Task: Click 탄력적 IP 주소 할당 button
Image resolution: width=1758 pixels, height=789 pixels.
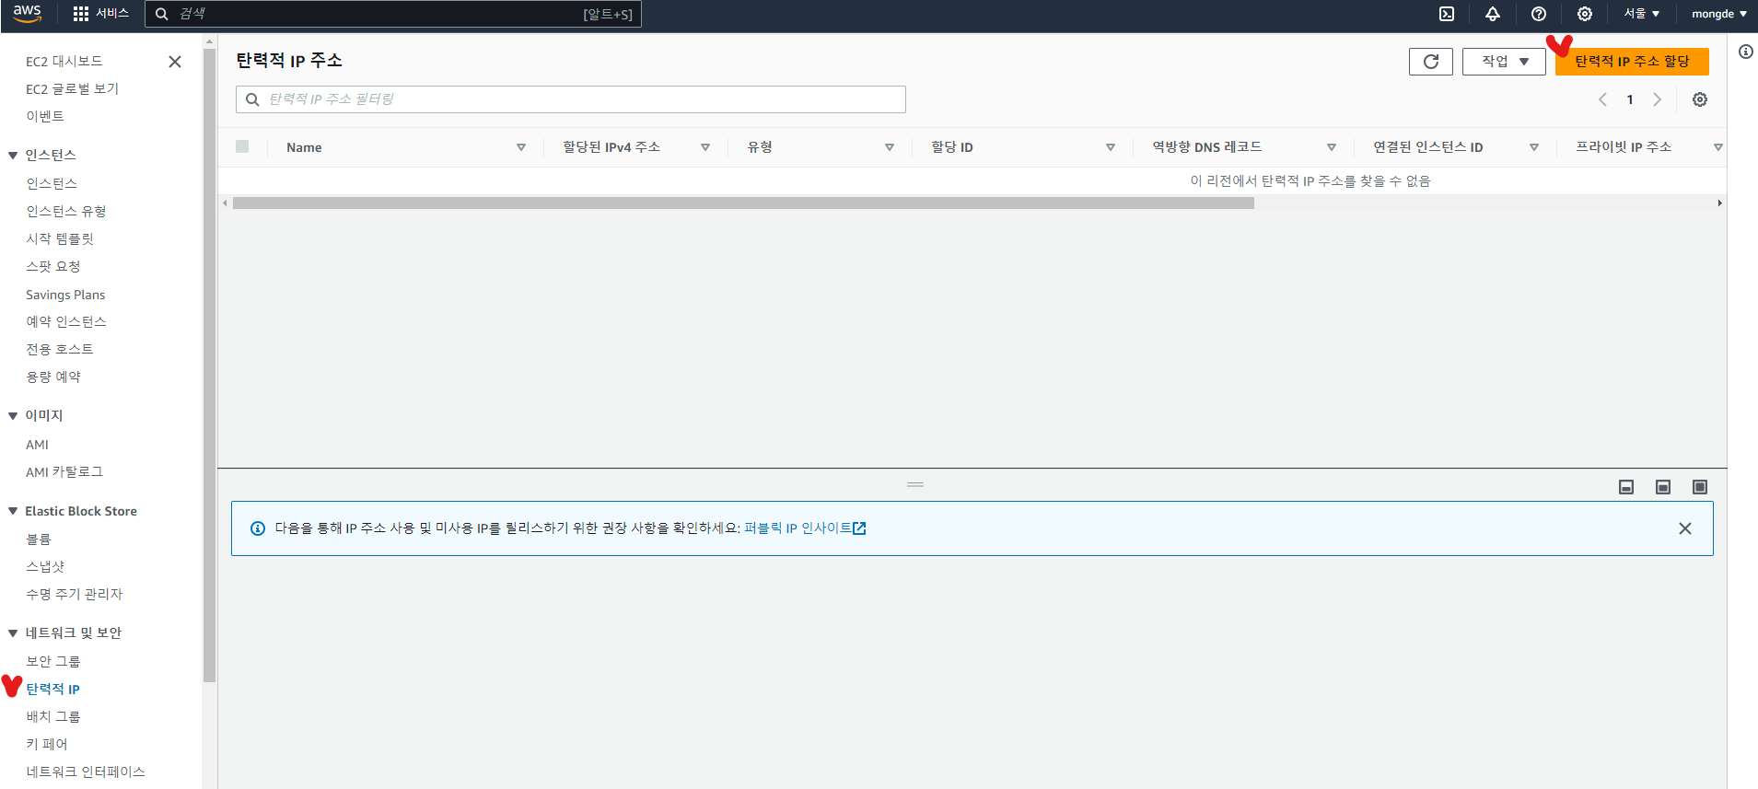Action: (x=1632, y=62)
